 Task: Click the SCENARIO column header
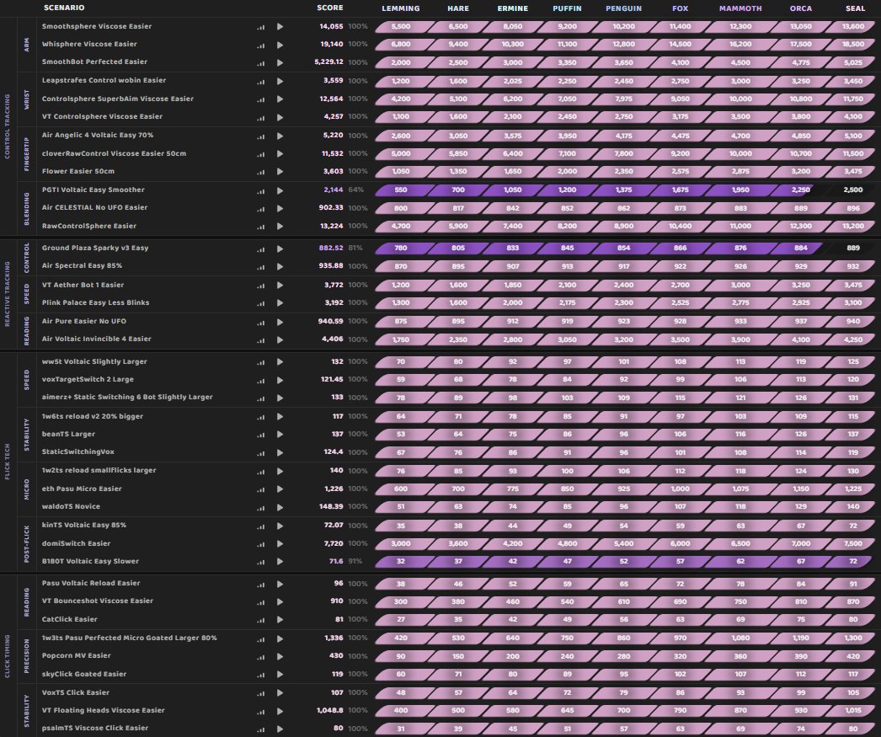pos(64,8)
